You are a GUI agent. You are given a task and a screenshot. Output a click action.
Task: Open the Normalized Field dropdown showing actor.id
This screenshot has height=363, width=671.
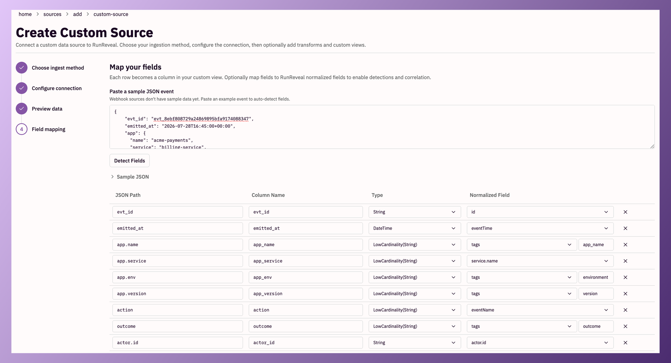coord(540,343)
